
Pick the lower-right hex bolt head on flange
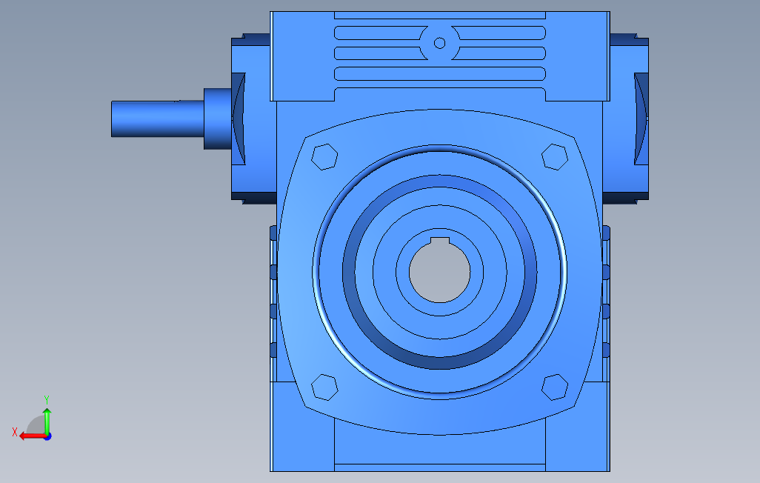555,387
